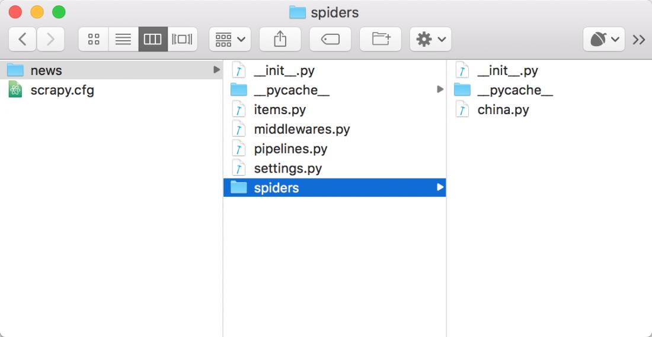652x337 pixels.
Task: Click the Share toolbar button
Action: [x=280, y=40]
